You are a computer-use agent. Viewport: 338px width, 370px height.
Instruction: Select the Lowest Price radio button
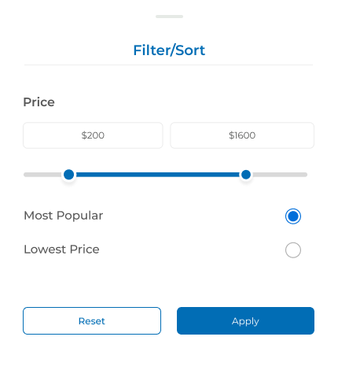(293, 250)
